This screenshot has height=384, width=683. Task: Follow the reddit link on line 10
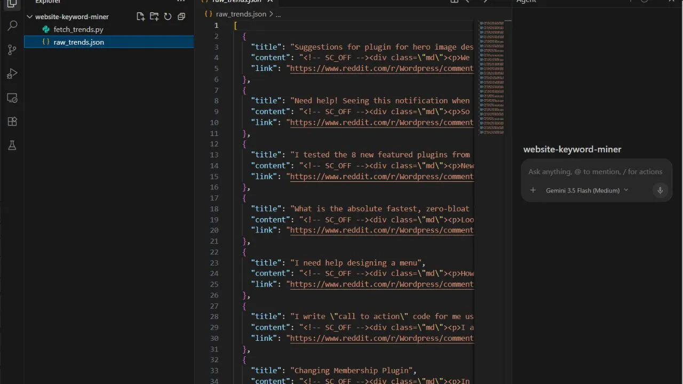click(x=382, y=122)
